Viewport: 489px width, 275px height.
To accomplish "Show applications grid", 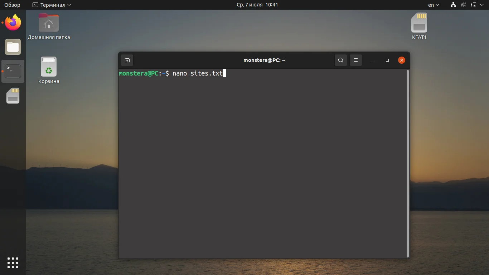I will (x=13, y=263).
